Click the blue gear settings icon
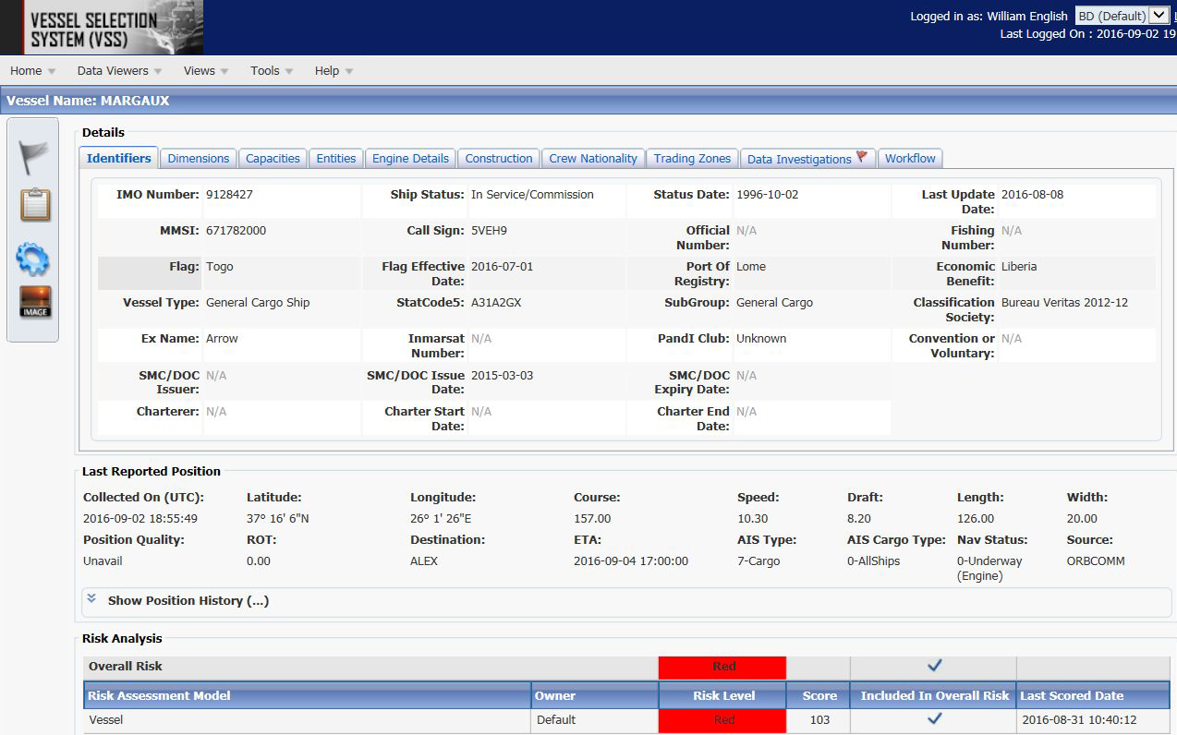 33,260
